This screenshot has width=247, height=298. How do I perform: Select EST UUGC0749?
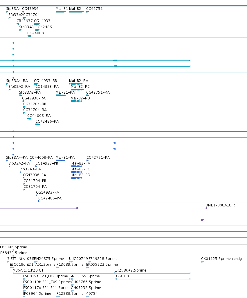pyautogui.click(x=71, y=262)
